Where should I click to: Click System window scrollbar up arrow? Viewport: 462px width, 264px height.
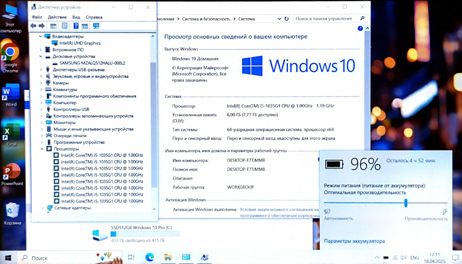coord(367,28)
